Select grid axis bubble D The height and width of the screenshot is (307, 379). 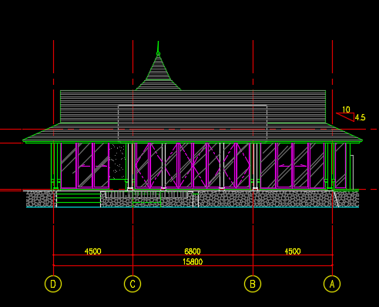point(53,284)
